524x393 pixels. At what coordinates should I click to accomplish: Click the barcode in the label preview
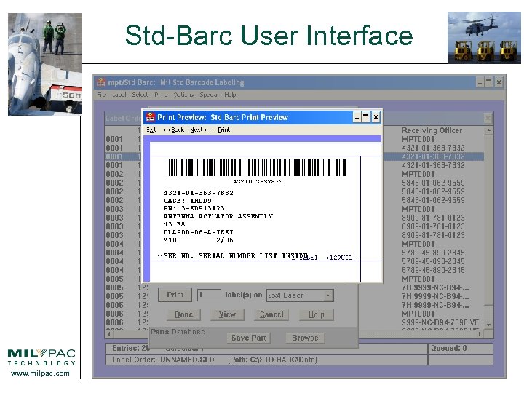(255, 167)
